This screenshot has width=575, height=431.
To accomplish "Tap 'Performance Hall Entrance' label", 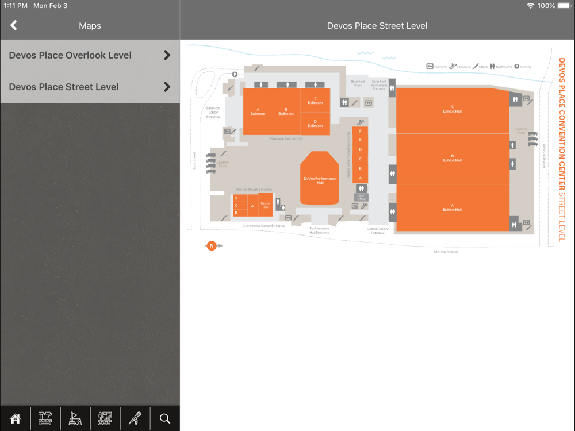I will pyautogui.click(x=319, y=230).
